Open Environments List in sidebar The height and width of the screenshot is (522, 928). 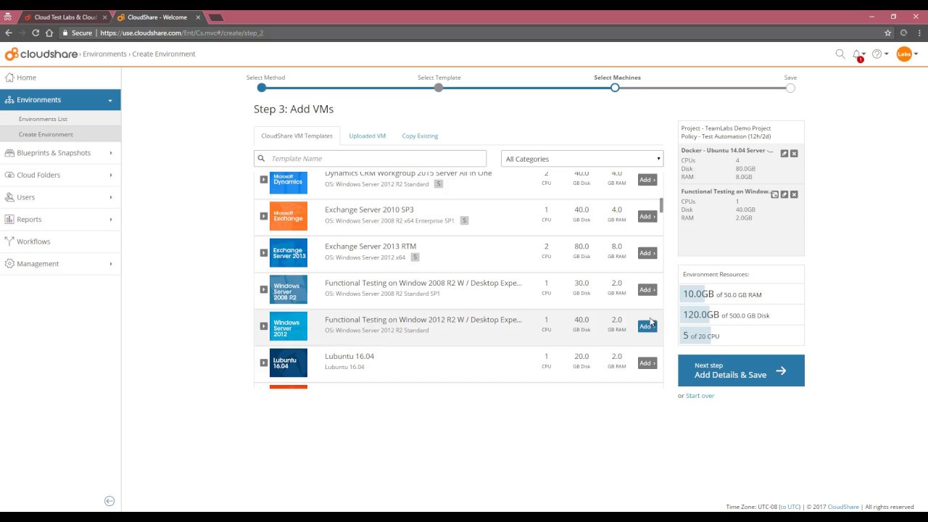click(60, 119)
